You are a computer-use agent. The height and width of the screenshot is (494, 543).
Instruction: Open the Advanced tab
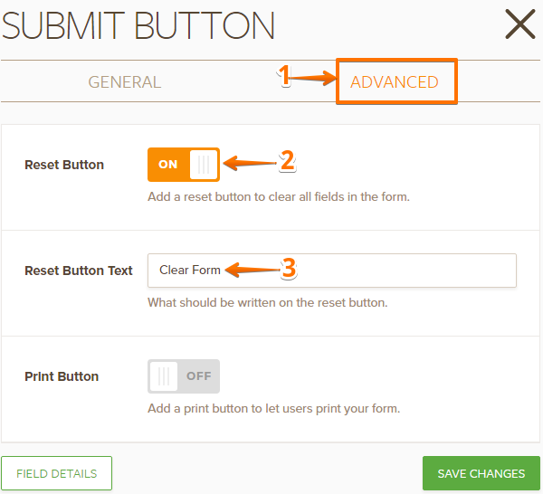395,81
